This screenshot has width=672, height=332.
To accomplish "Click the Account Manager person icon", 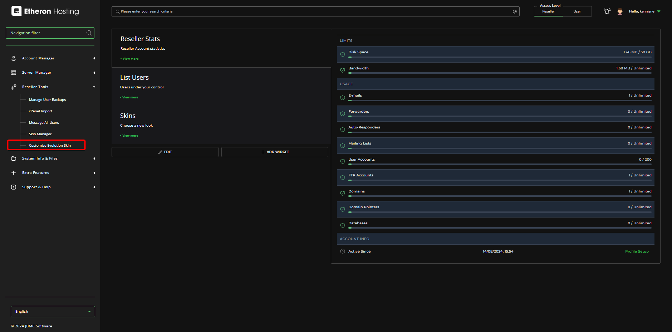I will pyautogui.click(x=14, y=58).
